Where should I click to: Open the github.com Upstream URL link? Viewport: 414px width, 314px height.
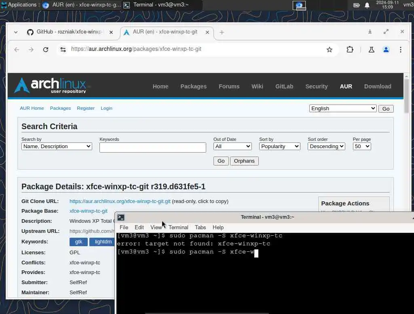pos(92,231)
